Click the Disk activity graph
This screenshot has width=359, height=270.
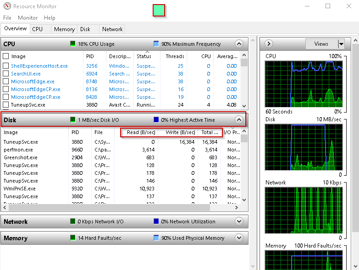304,147
